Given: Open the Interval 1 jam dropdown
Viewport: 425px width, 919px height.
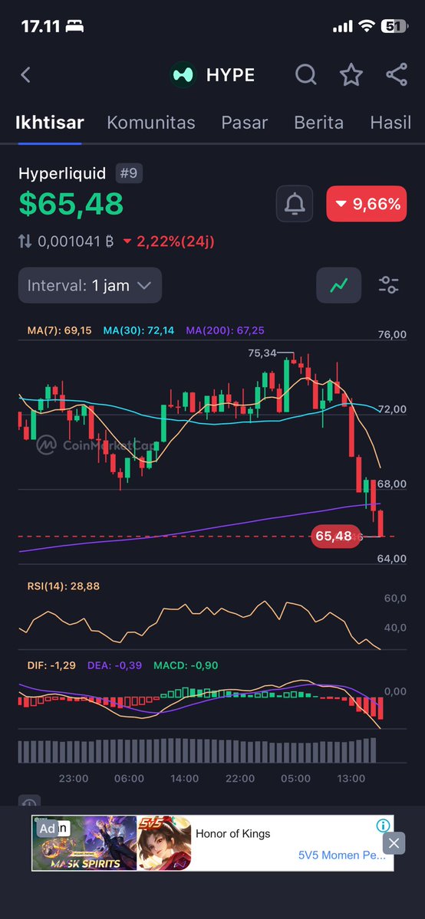Looking at the screenshot, I should pos(90,285).
